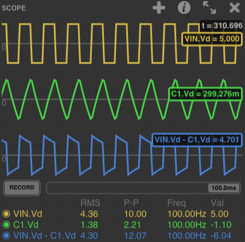Viewport: 245px width, 242px height.
Task: Click the RECORD button
Action: coord(22,188)
